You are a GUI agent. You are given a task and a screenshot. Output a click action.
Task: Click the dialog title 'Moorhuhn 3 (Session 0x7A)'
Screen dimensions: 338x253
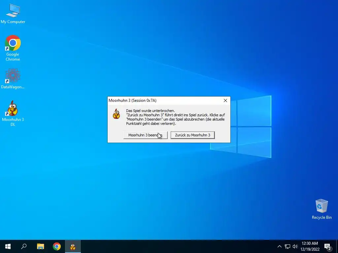pos(132,100)
